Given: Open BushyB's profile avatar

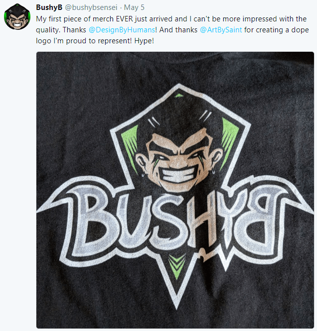Looking at the screenshot, I should tap(17, 17).
